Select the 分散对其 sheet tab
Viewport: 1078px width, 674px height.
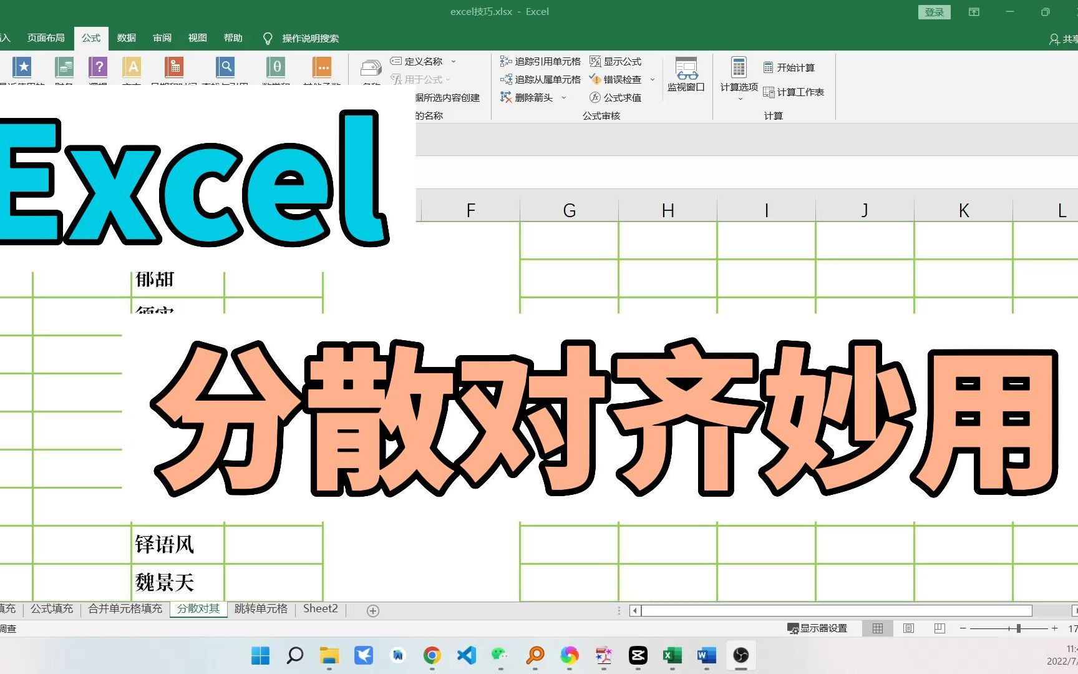pyautogui.click(x=198, y=608)
